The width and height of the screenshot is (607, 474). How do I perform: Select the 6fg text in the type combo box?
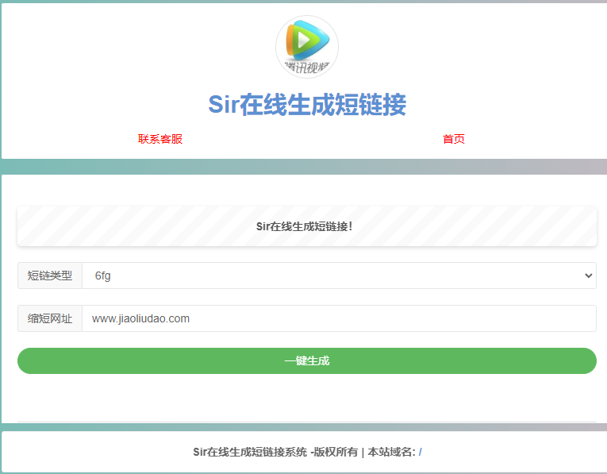[102, 276]
